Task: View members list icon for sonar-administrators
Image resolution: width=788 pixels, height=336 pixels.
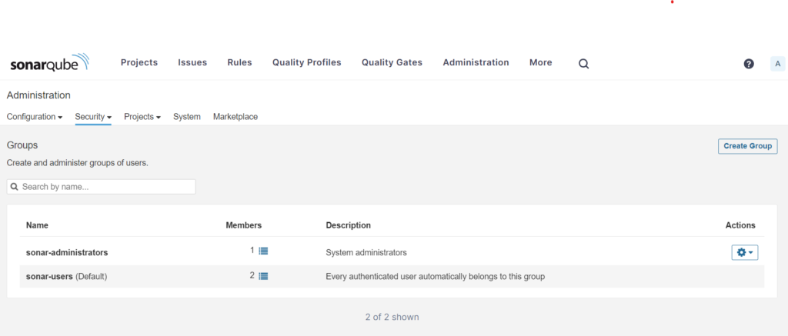Action: [263, 251]
